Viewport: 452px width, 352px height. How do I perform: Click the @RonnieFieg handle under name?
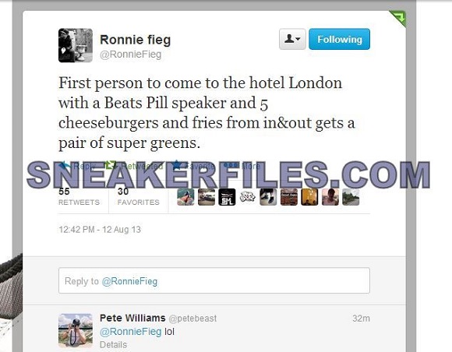click(x=130, y=55)
